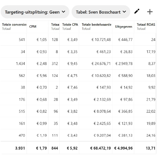This screenshot has height=158, width=158.
Task: Open Targeting-uitsplitsing: Geen dropdown
Action: click(x=35, y=12)
